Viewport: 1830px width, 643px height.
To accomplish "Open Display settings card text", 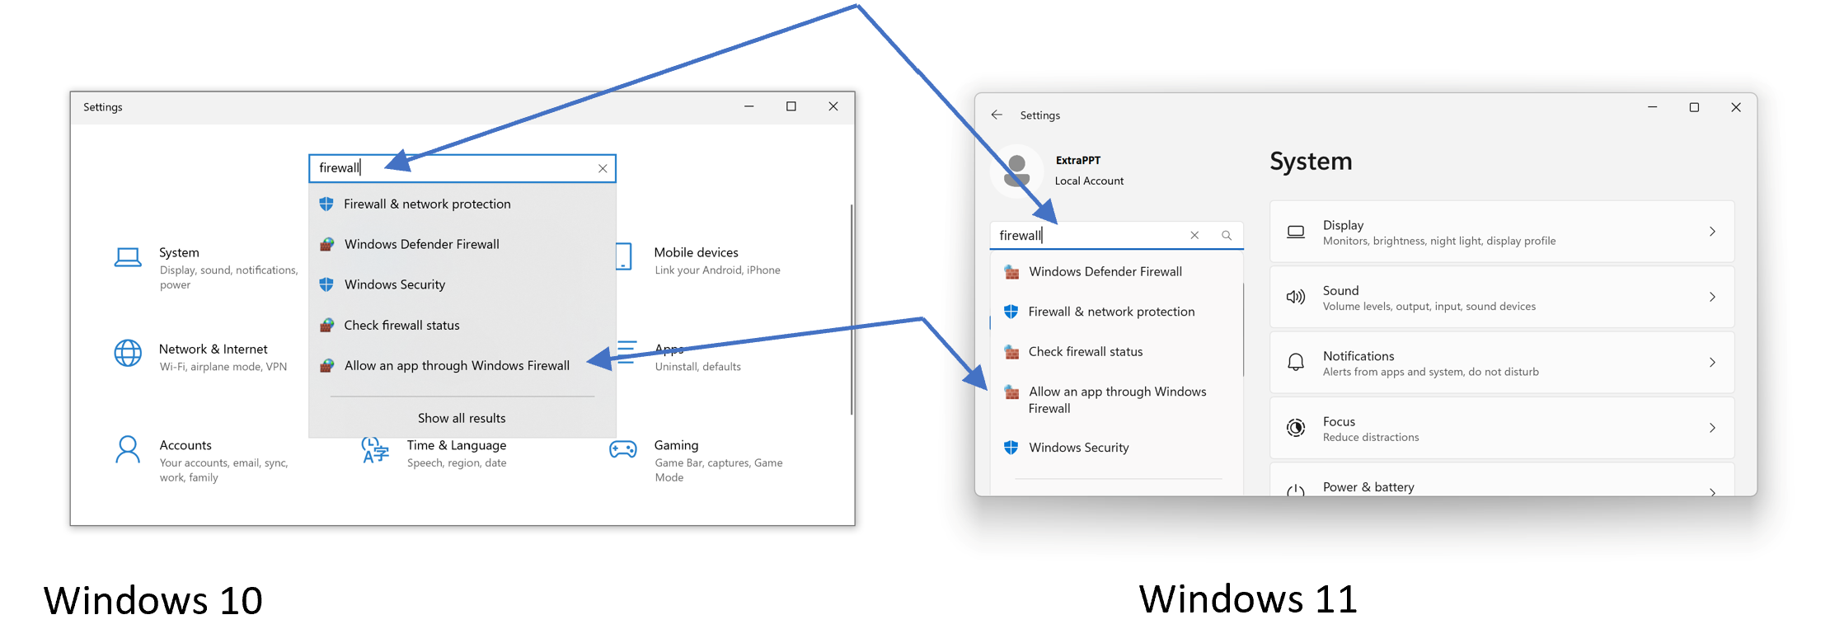I will click(1438, 232).
